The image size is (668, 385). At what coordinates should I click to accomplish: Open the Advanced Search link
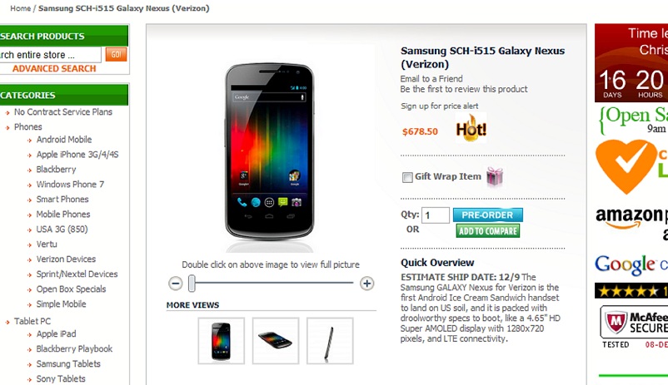pos(54,68)
